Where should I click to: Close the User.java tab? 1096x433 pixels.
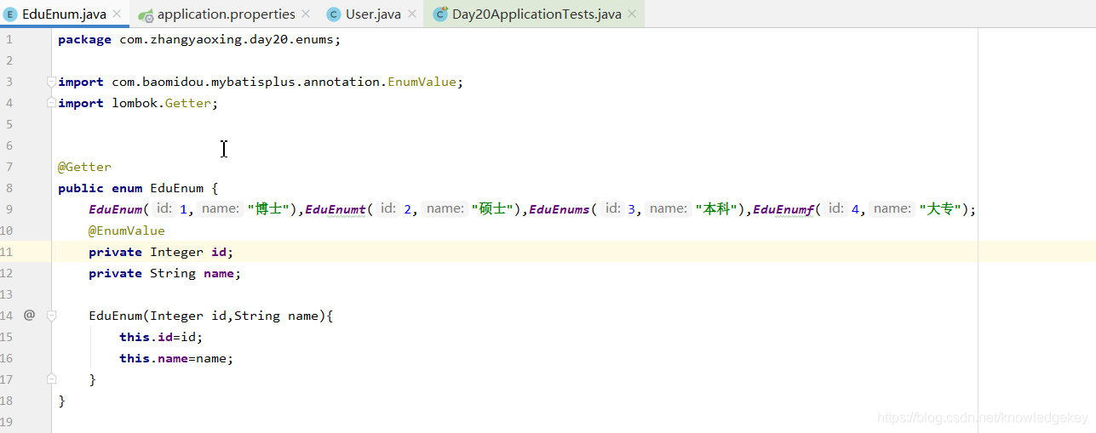pos(412,14)
